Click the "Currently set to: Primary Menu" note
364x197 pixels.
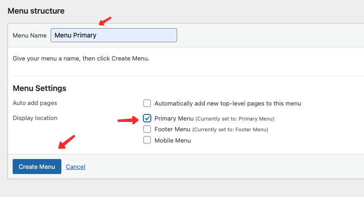[x=235, y=119]
